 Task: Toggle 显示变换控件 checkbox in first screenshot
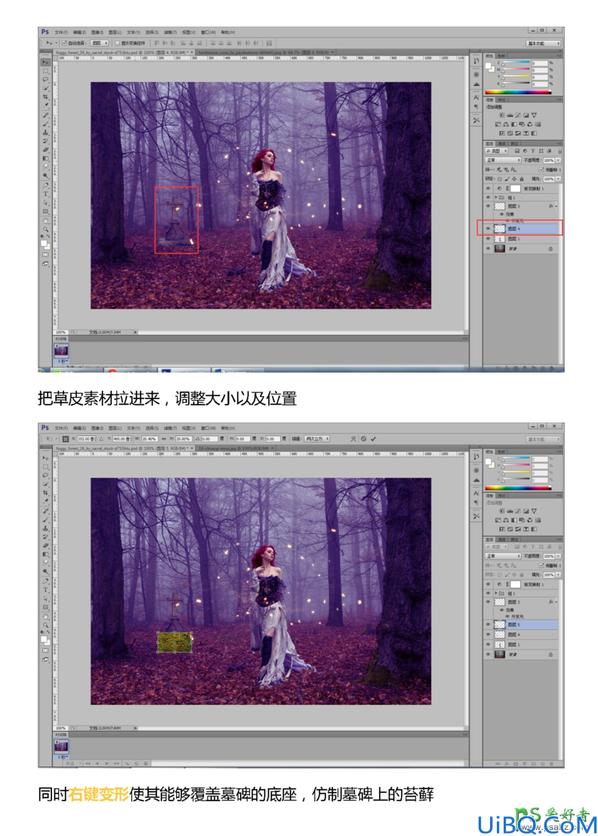click(117, 43)
